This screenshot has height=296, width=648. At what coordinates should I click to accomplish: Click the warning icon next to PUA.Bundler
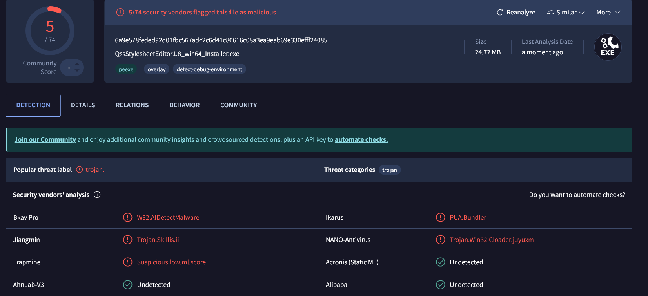coord(440,217)
